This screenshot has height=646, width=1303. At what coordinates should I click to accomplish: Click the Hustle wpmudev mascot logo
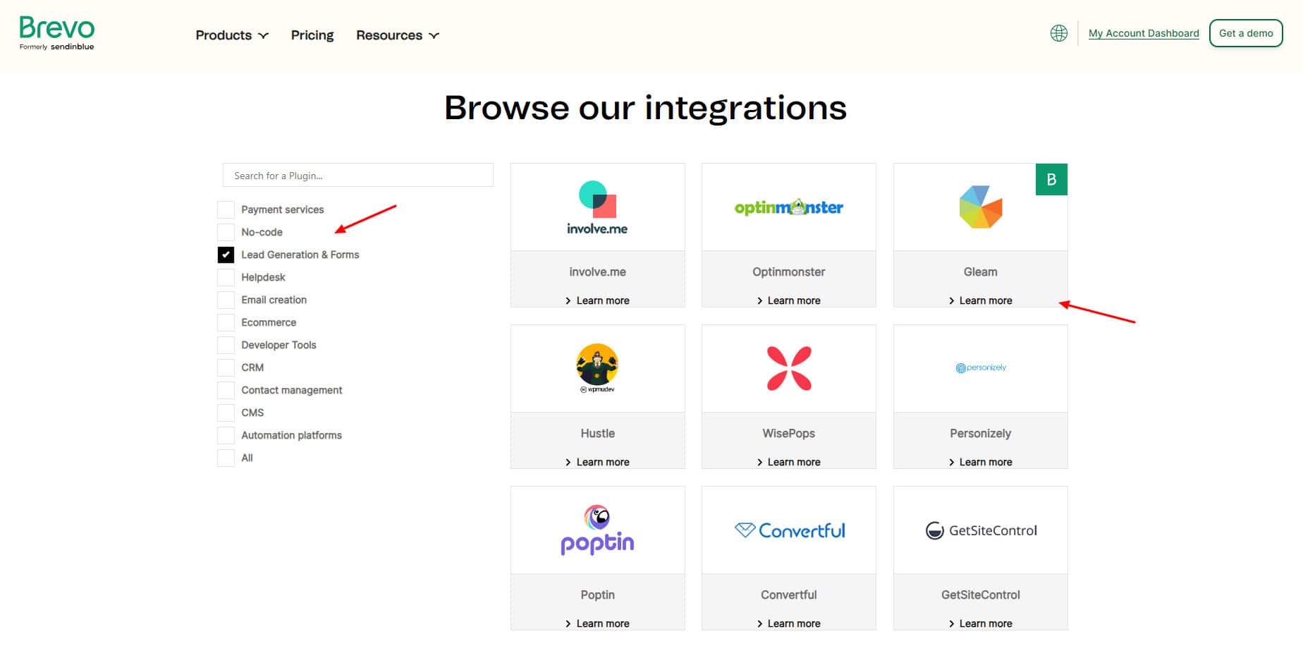(x=597, y=368)
